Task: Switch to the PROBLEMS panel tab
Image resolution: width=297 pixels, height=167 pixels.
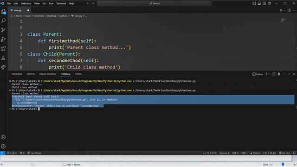Action: [x=17, y=74]
